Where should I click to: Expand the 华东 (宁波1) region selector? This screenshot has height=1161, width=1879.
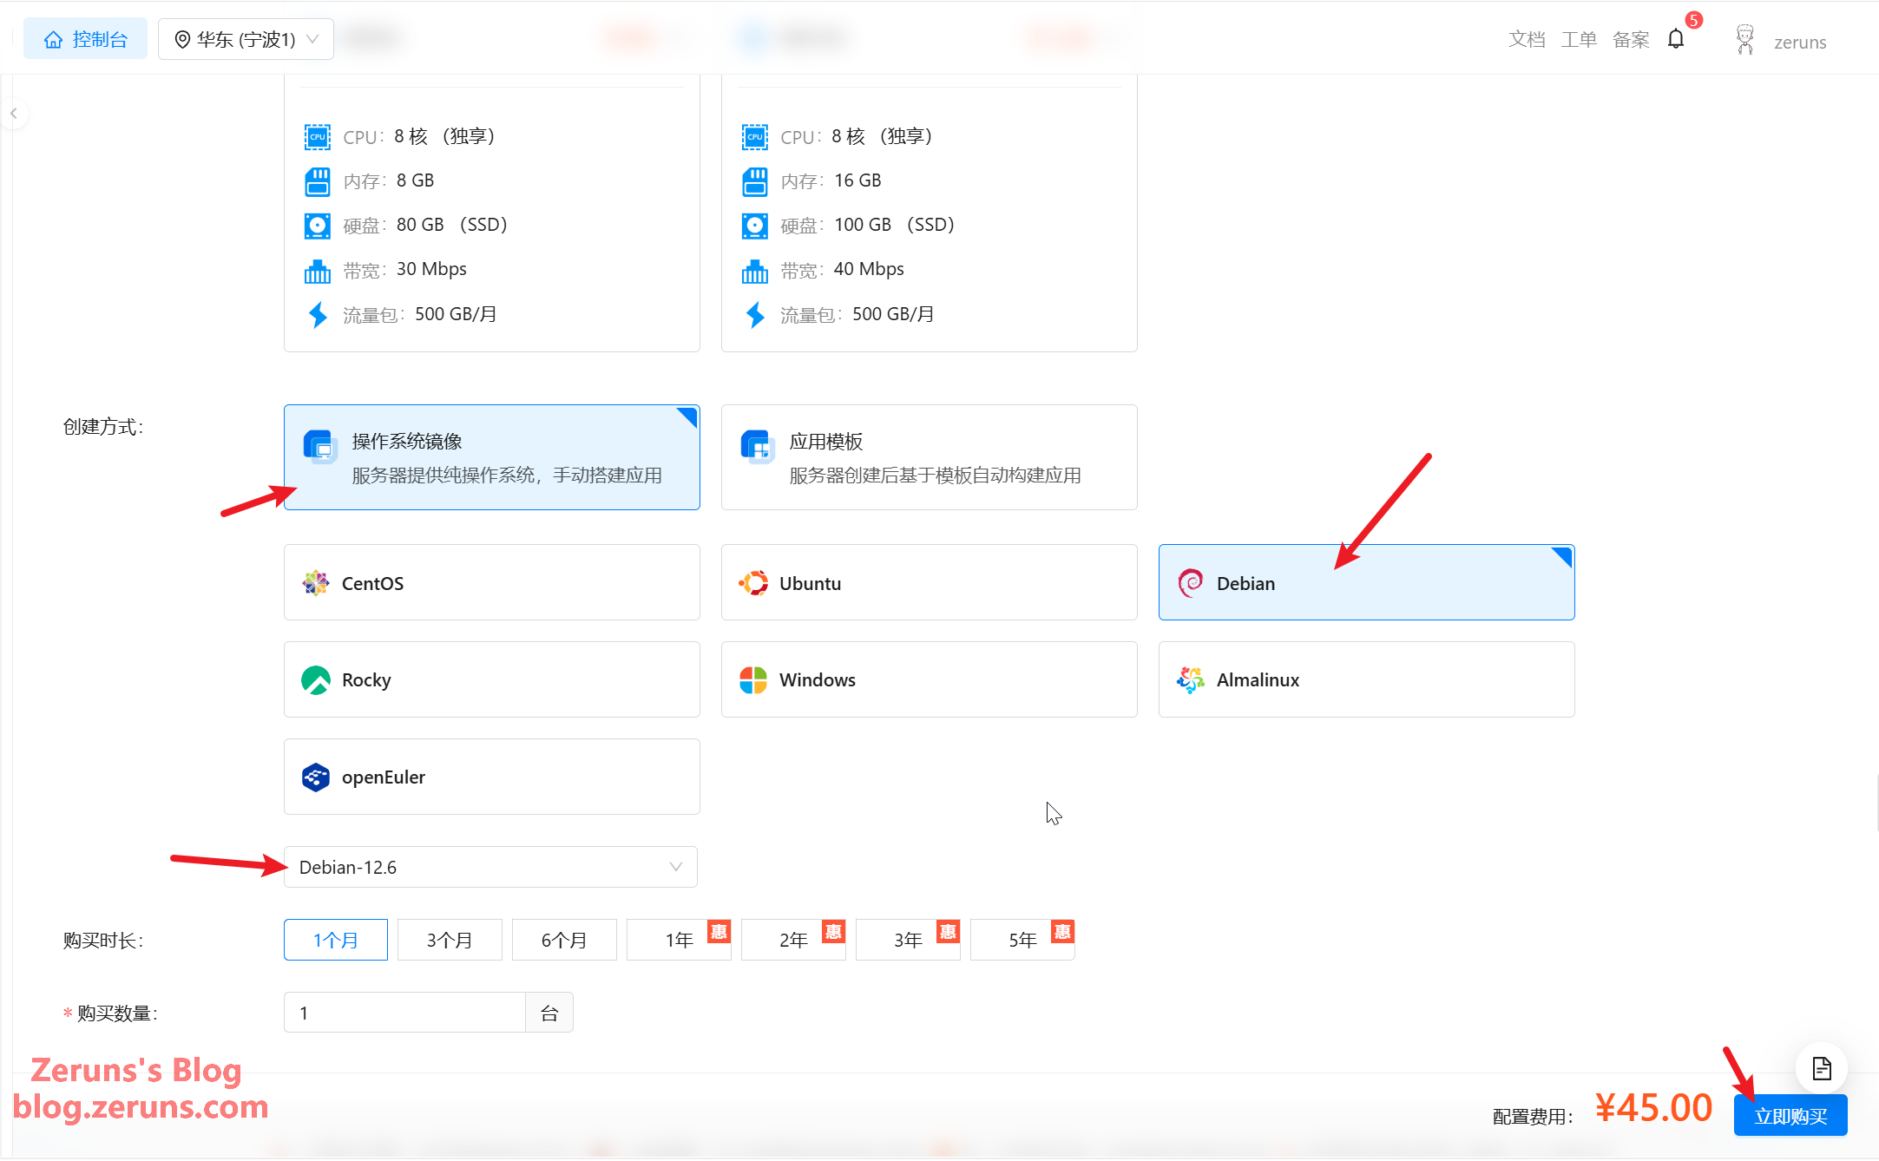tap(246, 39)
